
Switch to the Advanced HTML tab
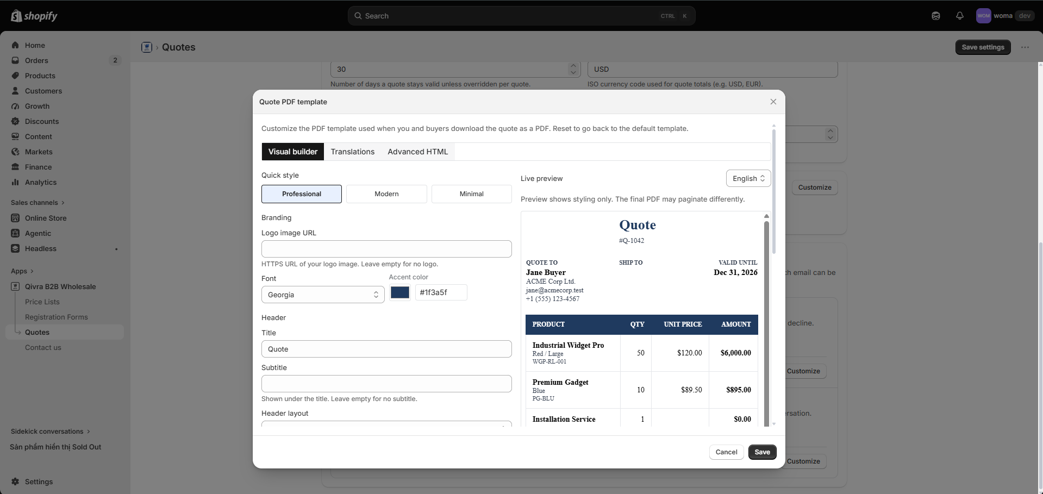point(418,152)
